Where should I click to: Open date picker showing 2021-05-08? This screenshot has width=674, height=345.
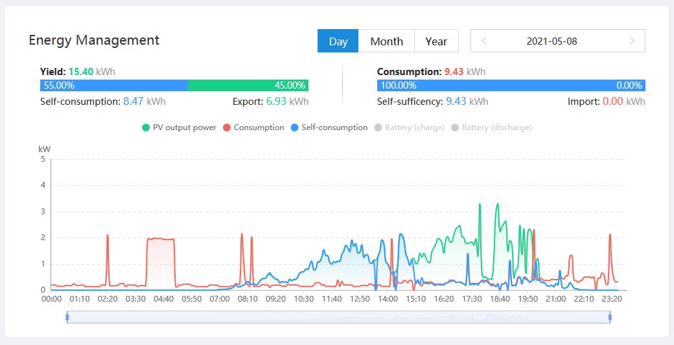click(552, 41)
